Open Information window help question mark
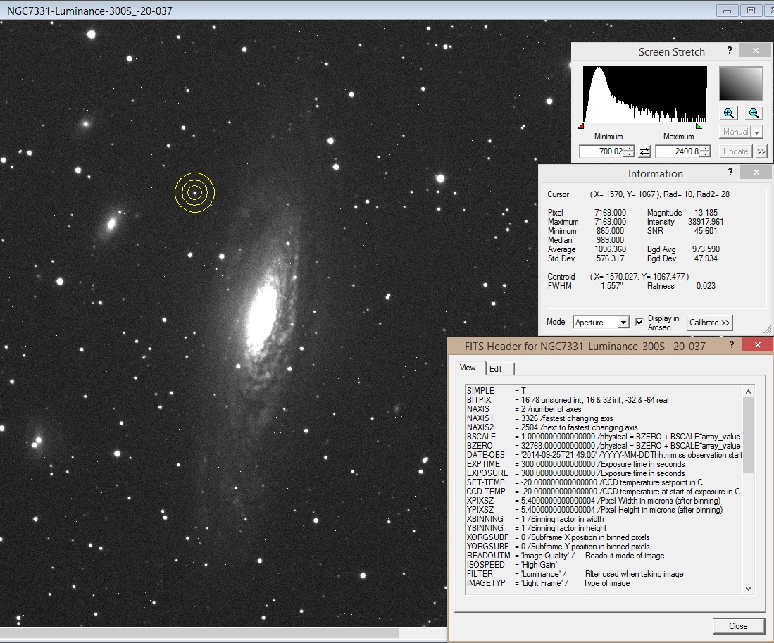This screenshot has width=774, height=643. pos(730,173)
